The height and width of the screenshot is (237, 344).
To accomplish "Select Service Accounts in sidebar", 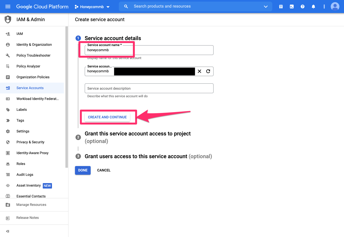I will pos(30,88).
